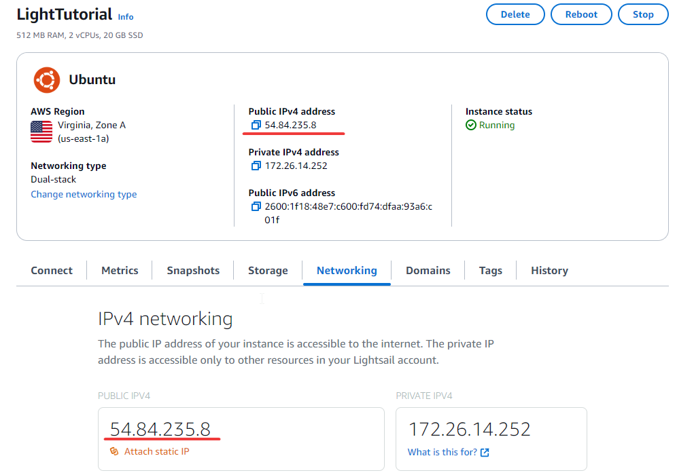Copy the public IPv4 address icon
This screenshot has height=475, width=694.
pos(256,125)
